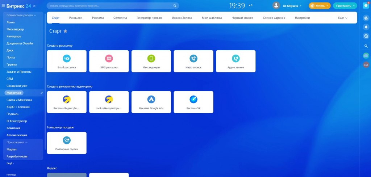Open помощь link at sidebar bottom
371x177 pixels.
click(11, 174)
